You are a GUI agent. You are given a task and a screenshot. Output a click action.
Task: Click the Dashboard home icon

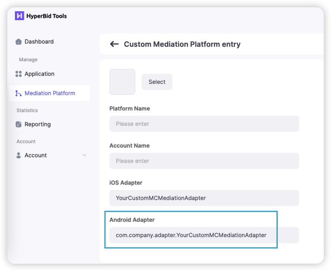pyautogui.click(x=19, y=42)
